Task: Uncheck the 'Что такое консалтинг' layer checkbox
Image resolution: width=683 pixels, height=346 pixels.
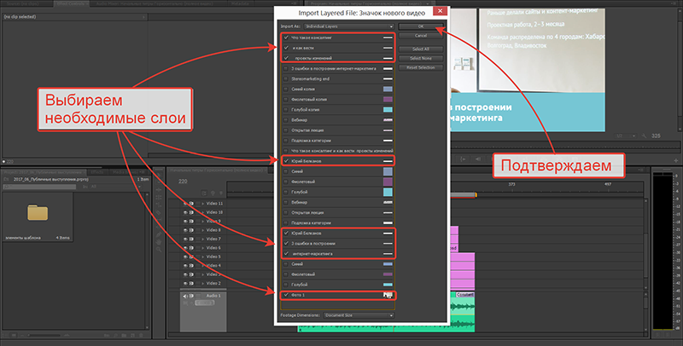Action: (285, 38)
